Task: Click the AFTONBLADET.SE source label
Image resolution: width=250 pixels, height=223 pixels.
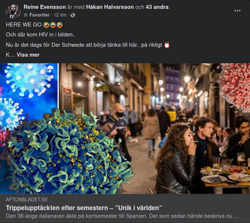Action: [x=27, y=199]
